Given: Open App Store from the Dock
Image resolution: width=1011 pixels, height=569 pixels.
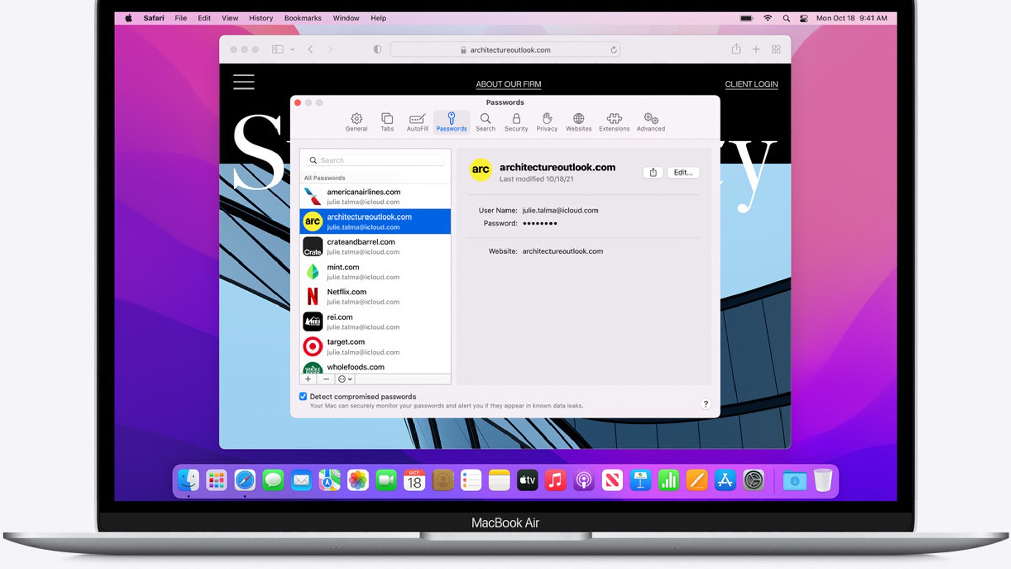Looking at the screenshot, I should point(725,480).
